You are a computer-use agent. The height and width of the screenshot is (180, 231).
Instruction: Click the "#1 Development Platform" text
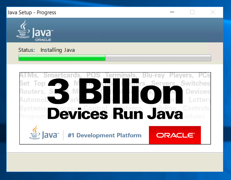coord(105,135)
